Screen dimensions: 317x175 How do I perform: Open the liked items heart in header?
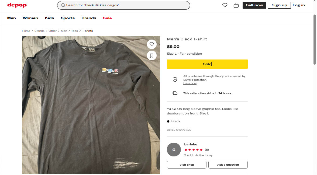[225, 5]
